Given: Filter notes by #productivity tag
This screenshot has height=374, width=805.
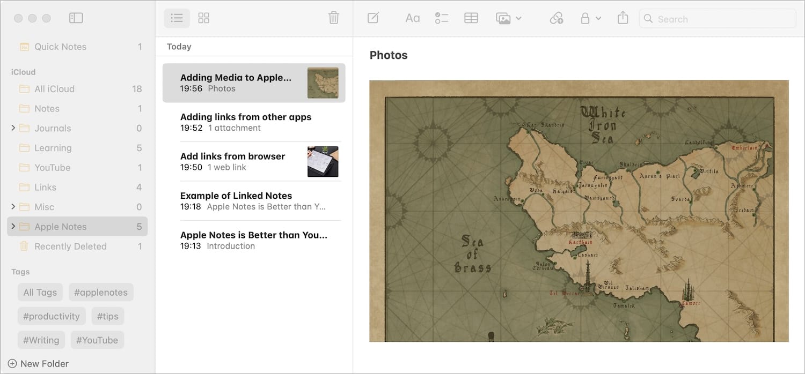Looking at the screenshot, I should coord(52,316).
